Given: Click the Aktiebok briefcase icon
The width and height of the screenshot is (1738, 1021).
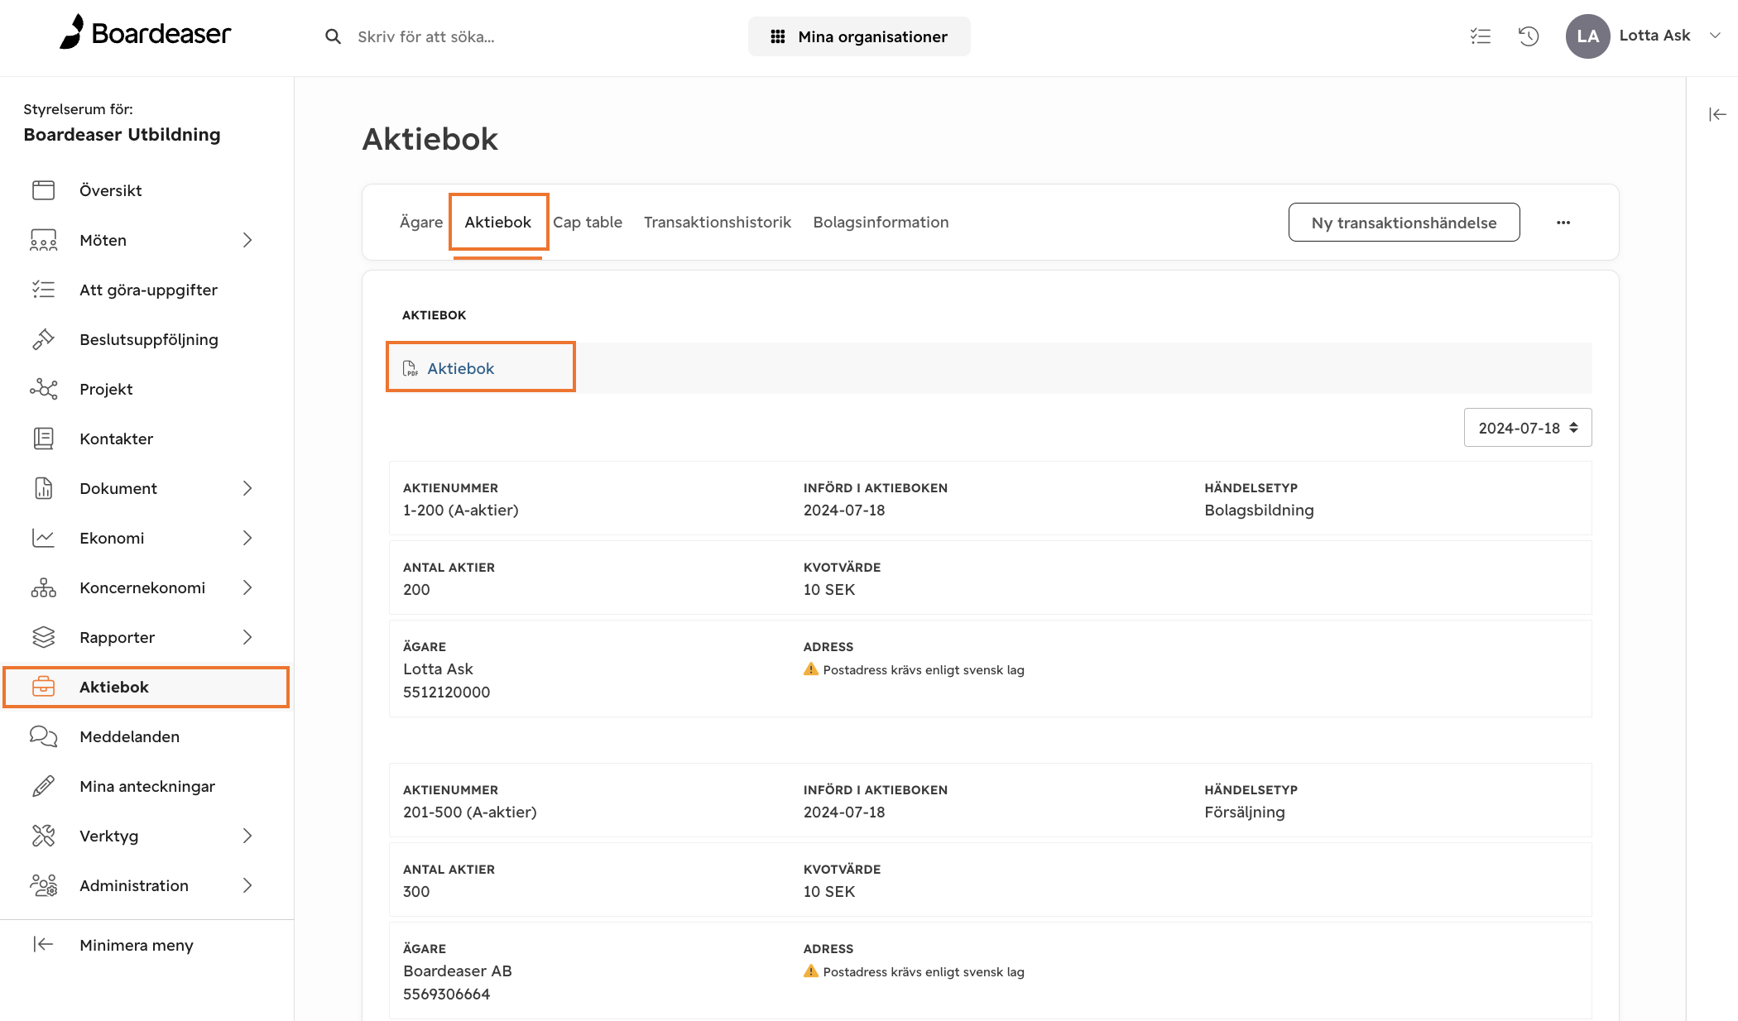Looking at the screenshot, I should pyautogui.click(x=43, y=687).
